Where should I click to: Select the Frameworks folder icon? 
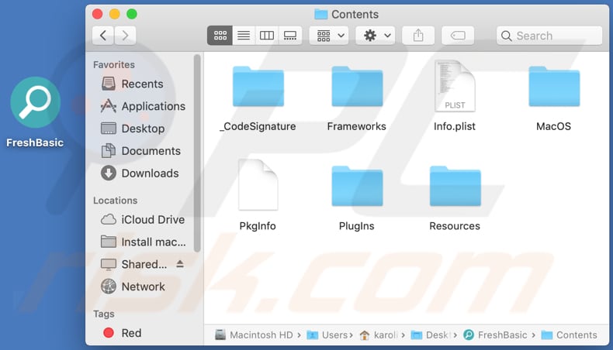pos(357,87)
